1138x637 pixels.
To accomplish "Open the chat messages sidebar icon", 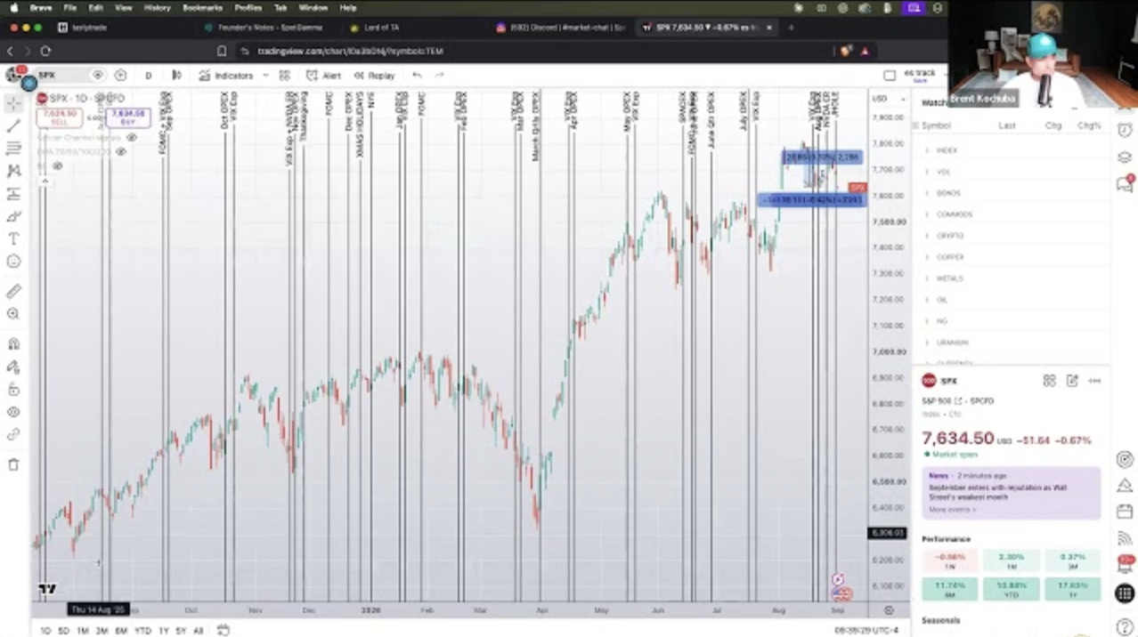I will pyautogui.click(x=1125, y=183).
